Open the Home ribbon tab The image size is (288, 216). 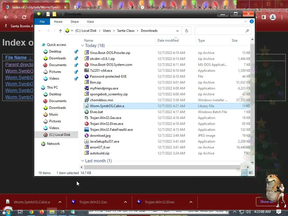click(58, 22)
